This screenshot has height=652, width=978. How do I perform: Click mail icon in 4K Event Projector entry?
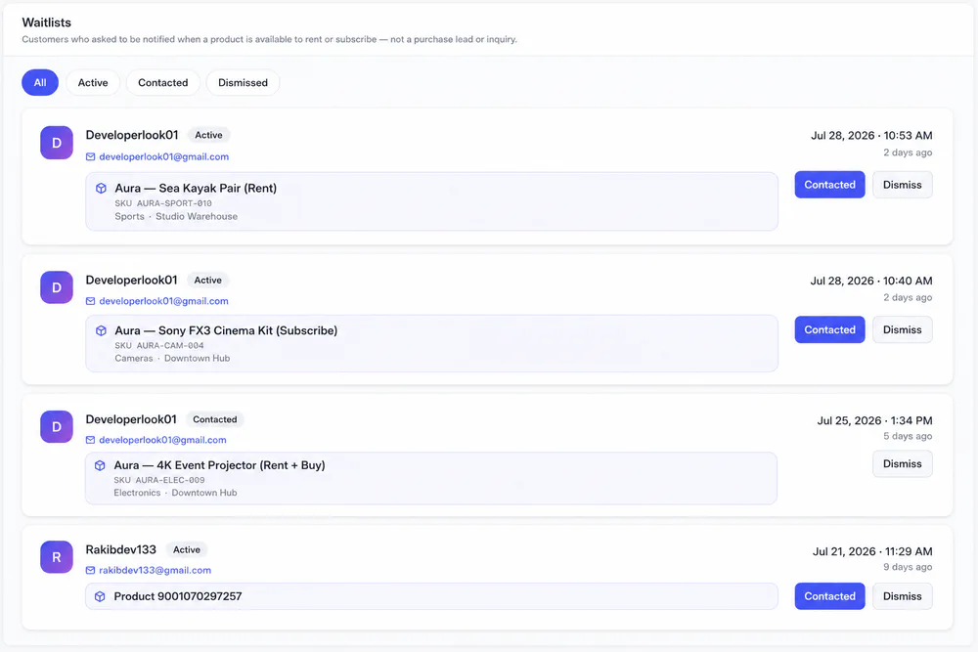[90, 440]
